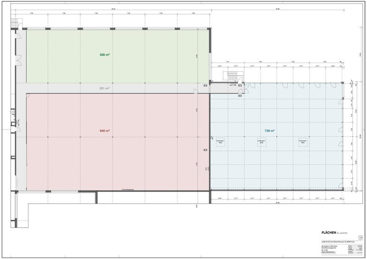Select the middle Lichtkuppel RWA box

click(260, 141)
